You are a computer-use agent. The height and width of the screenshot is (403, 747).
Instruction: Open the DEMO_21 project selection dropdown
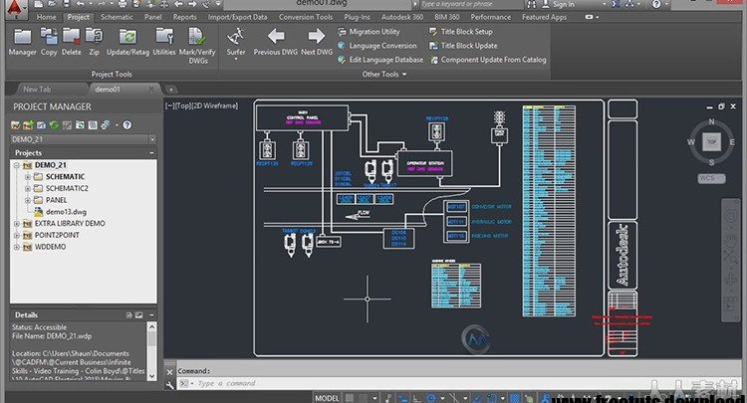point(152,139)
